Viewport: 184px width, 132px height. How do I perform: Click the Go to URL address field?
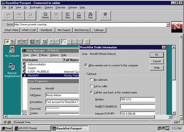pyautogui.click(x=90, y=25)
